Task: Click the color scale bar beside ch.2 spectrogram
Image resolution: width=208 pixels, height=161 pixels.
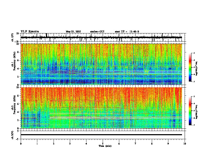Action: 190,111
